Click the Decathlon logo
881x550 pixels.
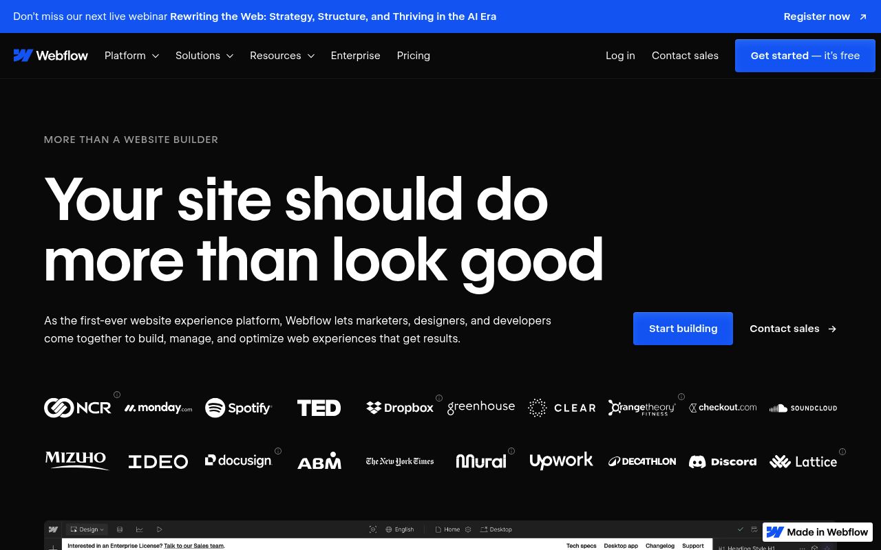642,461
